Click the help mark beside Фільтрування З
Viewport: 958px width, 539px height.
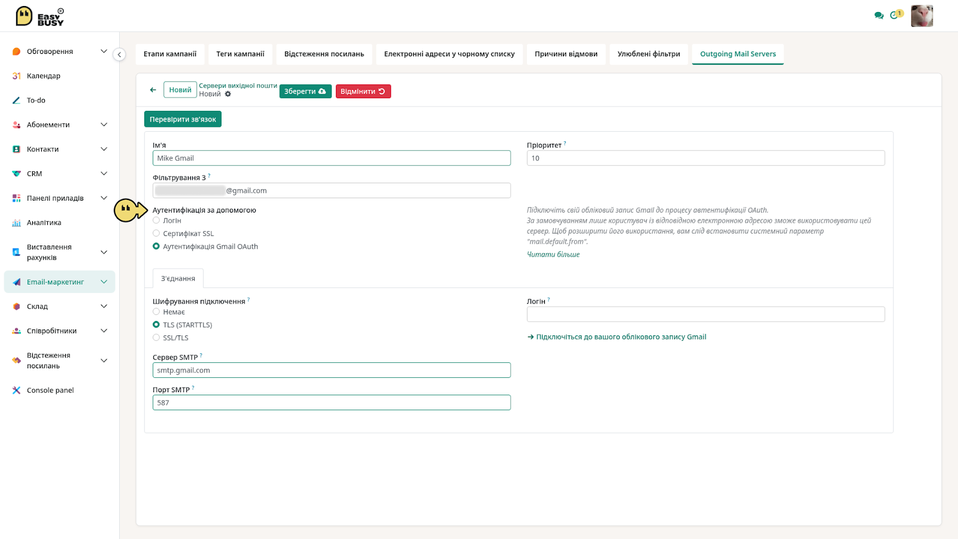click(x=209, y=175)
